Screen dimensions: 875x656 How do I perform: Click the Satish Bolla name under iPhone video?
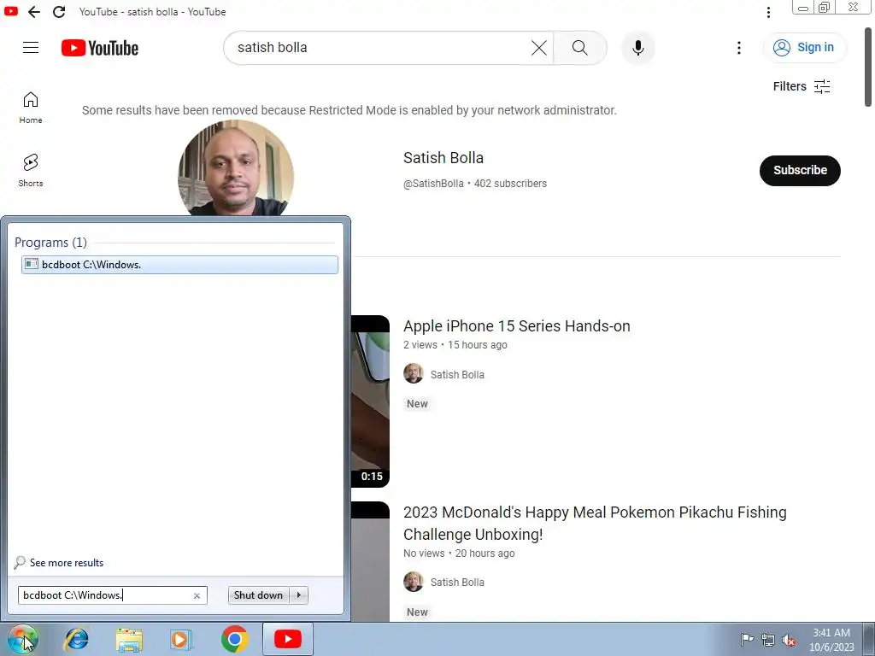(x=457, y=375)
